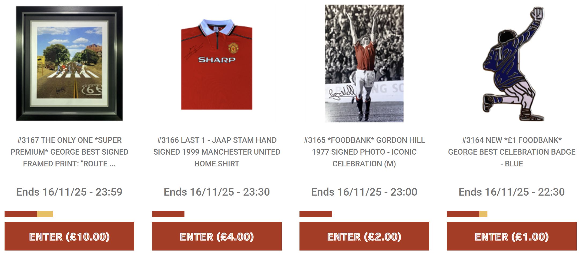
Task: Open the Gordon Hill signed celebration photo
Action: (x=364, y=63)
